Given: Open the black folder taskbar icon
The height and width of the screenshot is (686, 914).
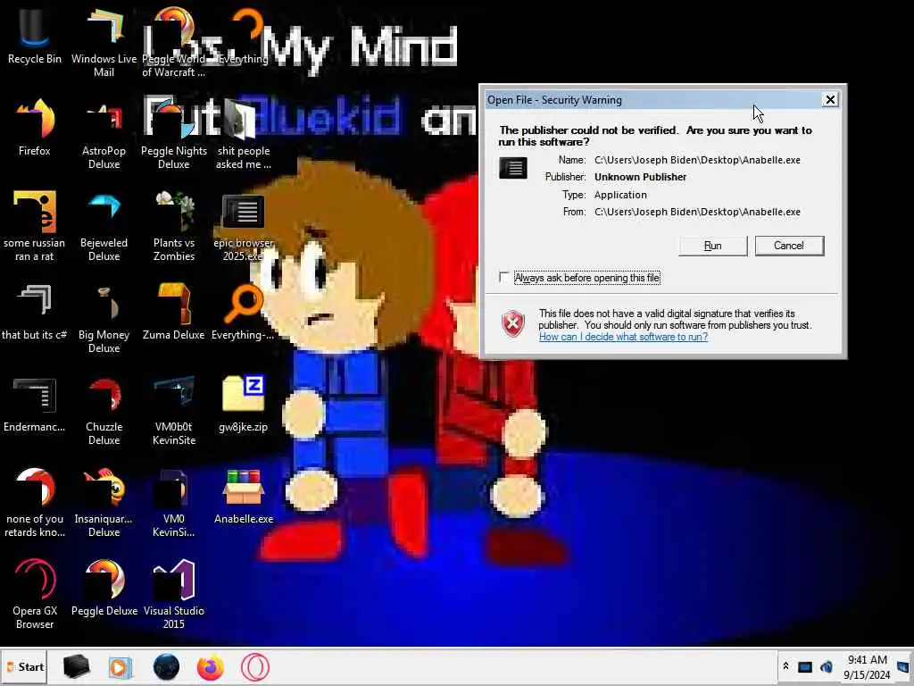Looking at the screenshot, I should point(76,666).
